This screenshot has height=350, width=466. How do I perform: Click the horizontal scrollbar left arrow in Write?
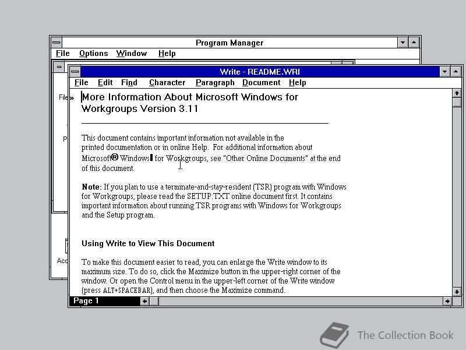point(144,301)
